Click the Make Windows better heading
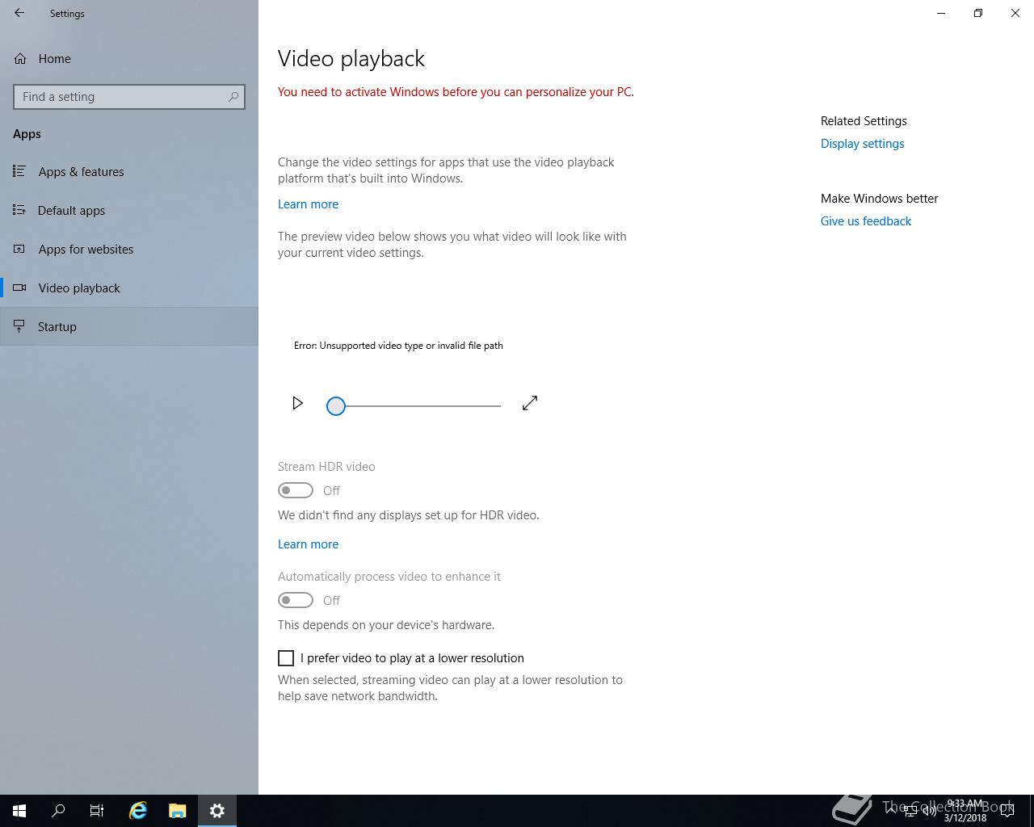Viewport: 1034px width, 827px height. click(x=879, y=199)
